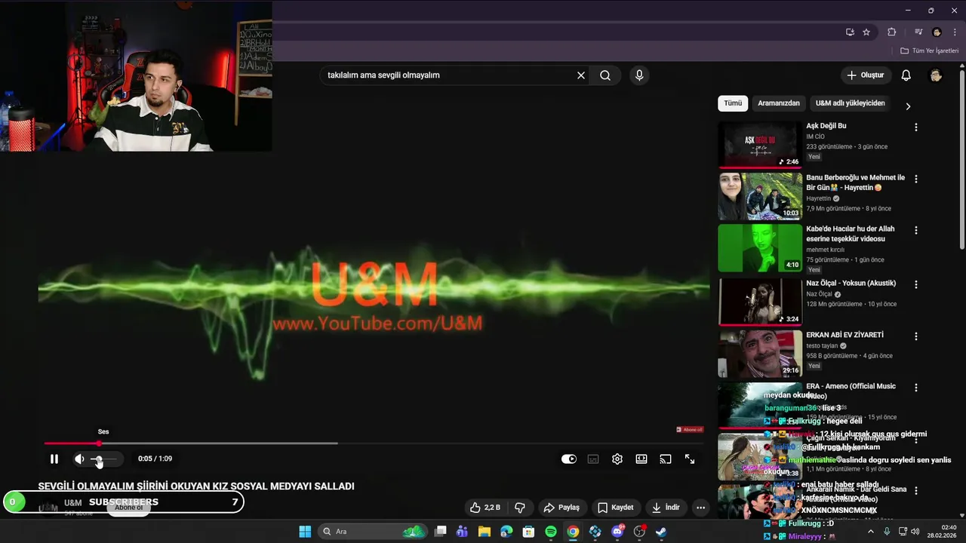
Task: Like the video with 2,2 B likes
Action: click(485, 508)
